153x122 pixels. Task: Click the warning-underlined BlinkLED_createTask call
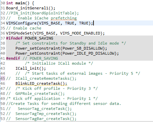point(41,83)
